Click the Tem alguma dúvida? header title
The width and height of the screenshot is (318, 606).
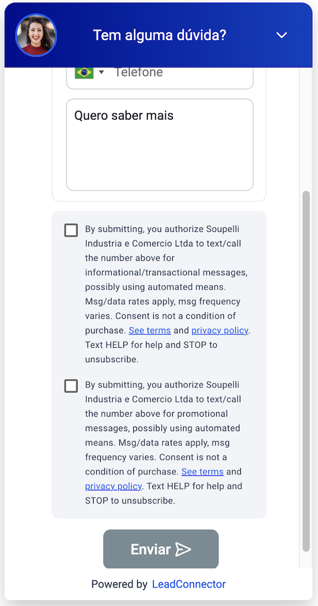[x=159, y=35]
